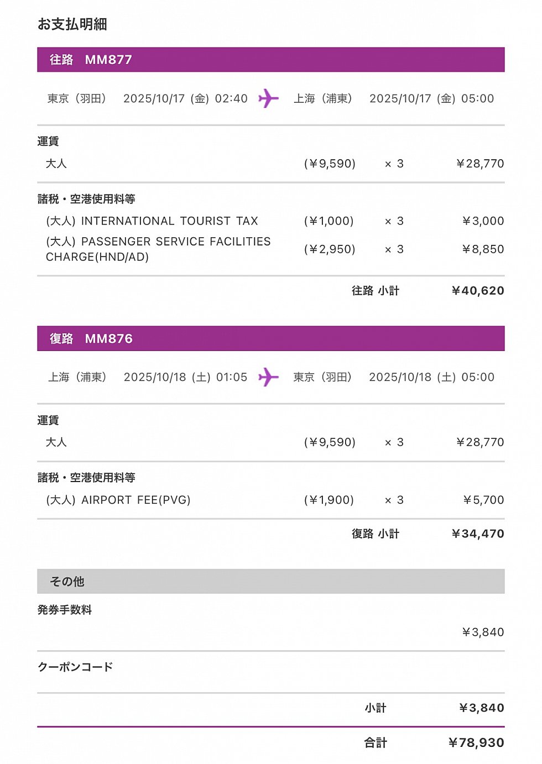
Task: Click the 発券手数料 label
Action: 65,610
